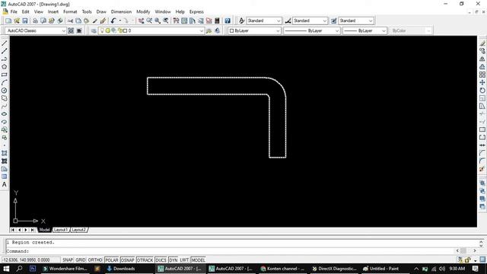Open the Express menu
Image resolution: width=487 pixels, height=274 pixels.
pyautogui.click(x=196, y=12)
